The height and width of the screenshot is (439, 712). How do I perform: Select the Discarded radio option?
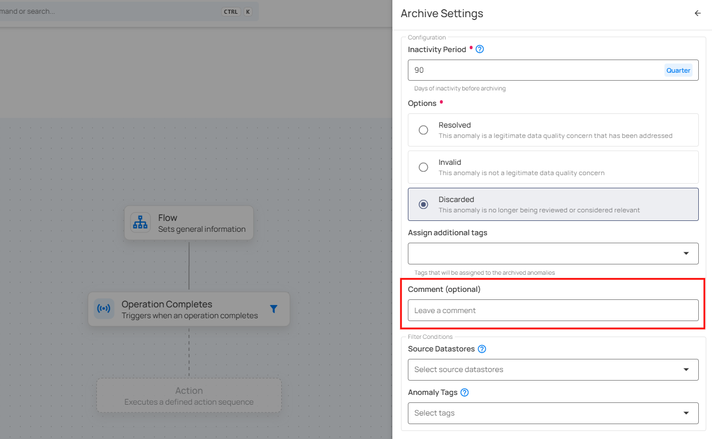point(423,204)
